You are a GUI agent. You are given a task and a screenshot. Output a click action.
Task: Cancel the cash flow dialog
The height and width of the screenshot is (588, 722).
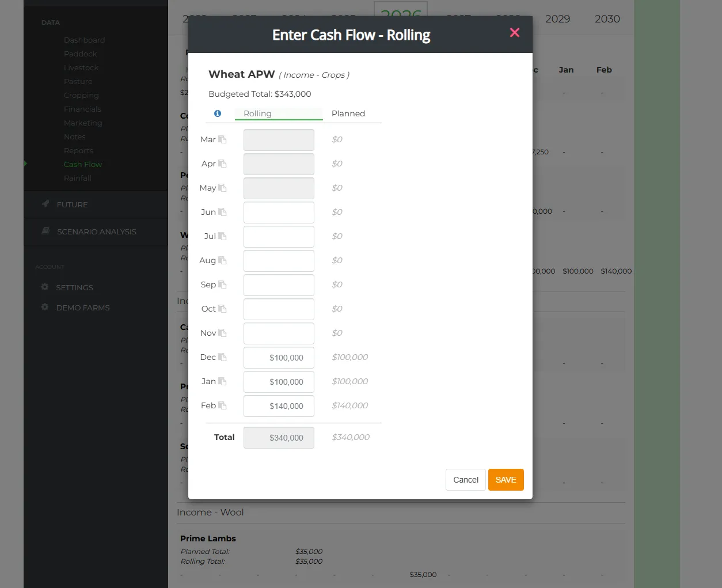pyautogui.click(x=465, y=479)
